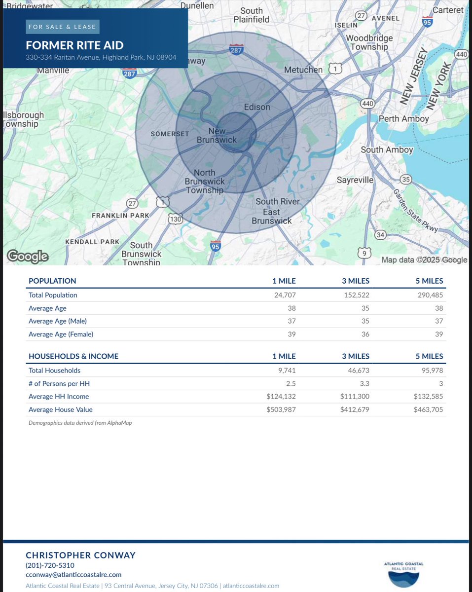Click the Christopher Conway name
This screenshot has height=592, width=472.
80,555
